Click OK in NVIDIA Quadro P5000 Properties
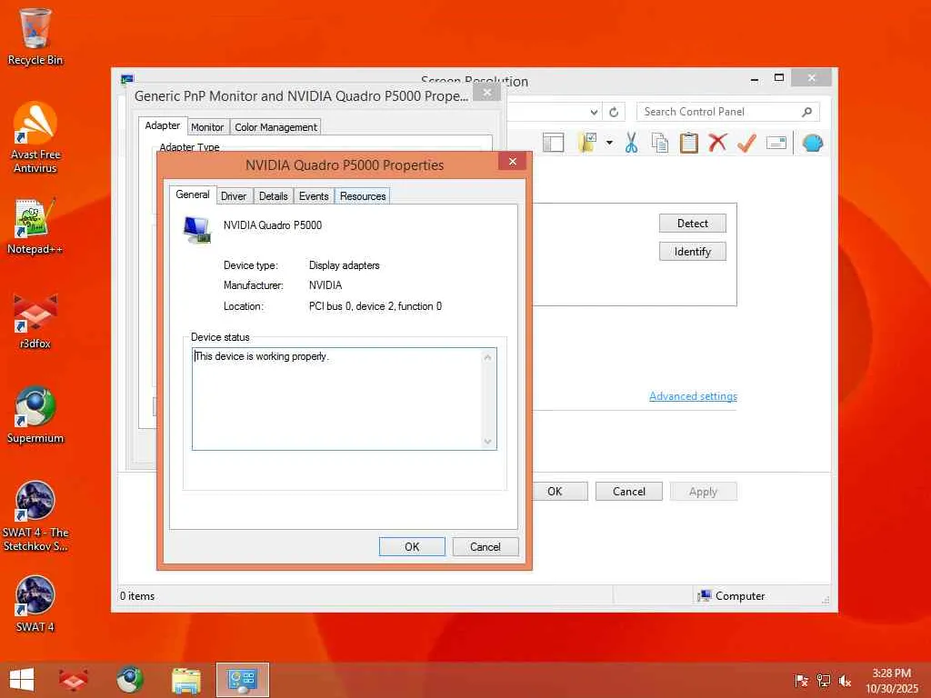Screen dimensions: 931x698 (x=412, y=546)
